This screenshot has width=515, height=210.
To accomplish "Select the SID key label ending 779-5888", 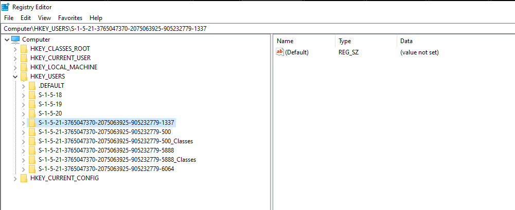I will (106, 150).
